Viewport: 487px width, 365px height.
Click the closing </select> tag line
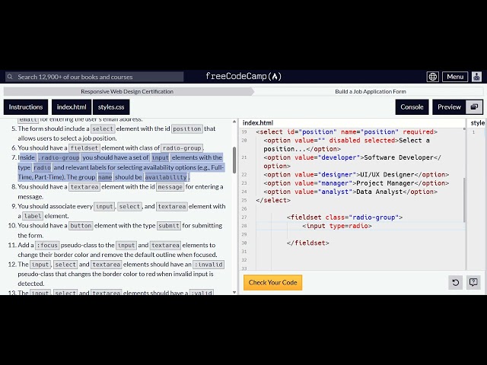273,200
